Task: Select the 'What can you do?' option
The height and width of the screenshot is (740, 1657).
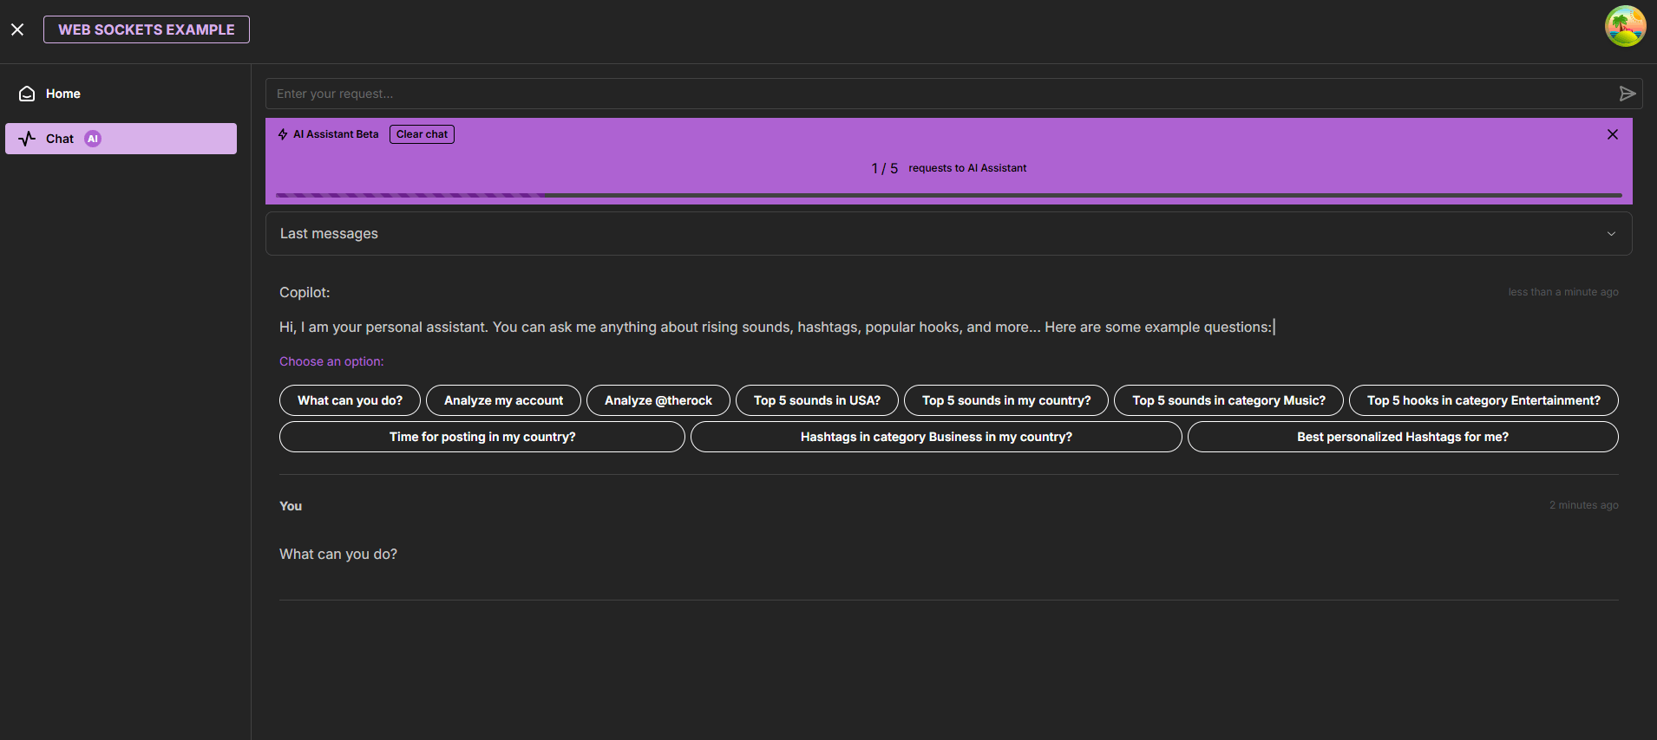Action: (350, 400)
